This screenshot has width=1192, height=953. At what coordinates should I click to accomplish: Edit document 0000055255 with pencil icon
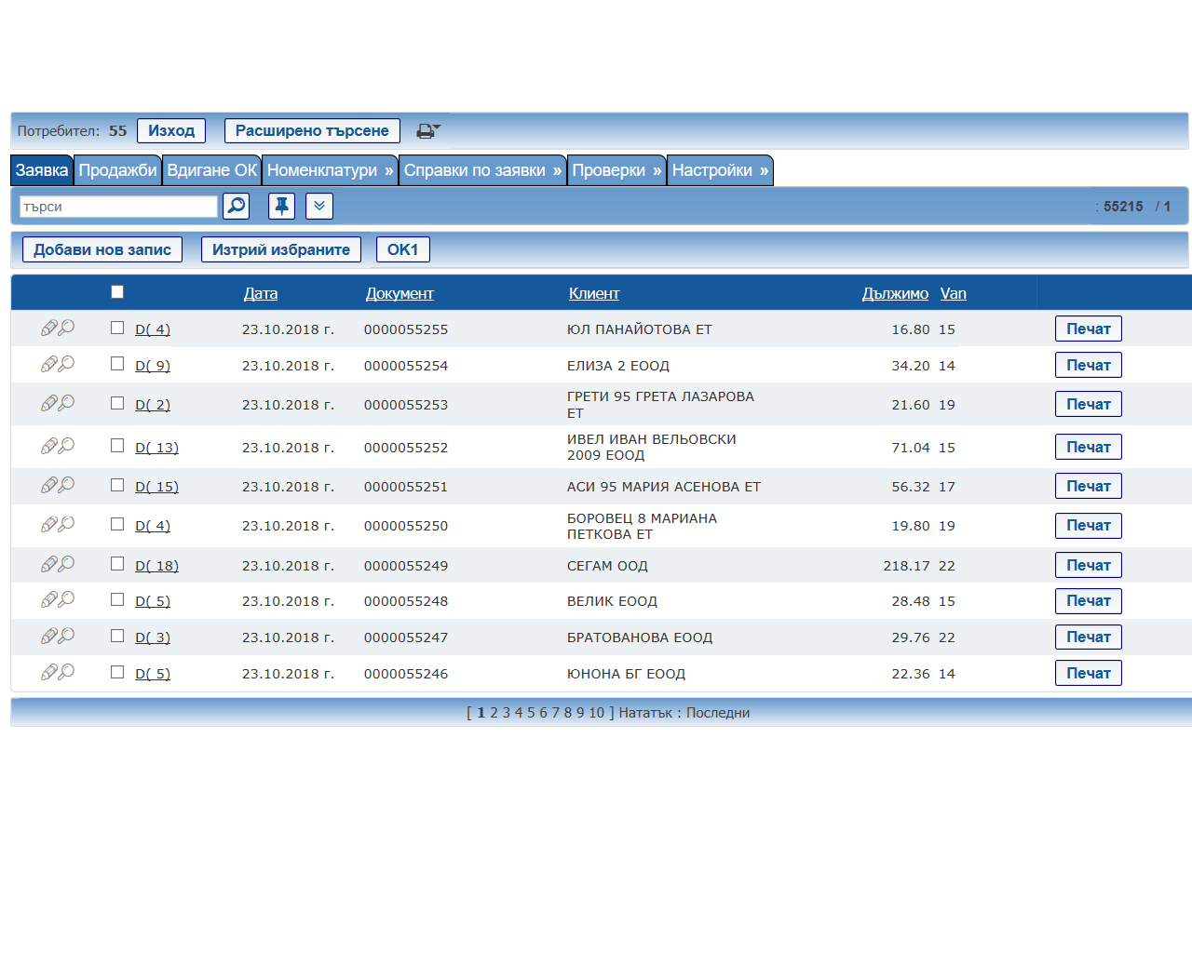click(49, 329)
